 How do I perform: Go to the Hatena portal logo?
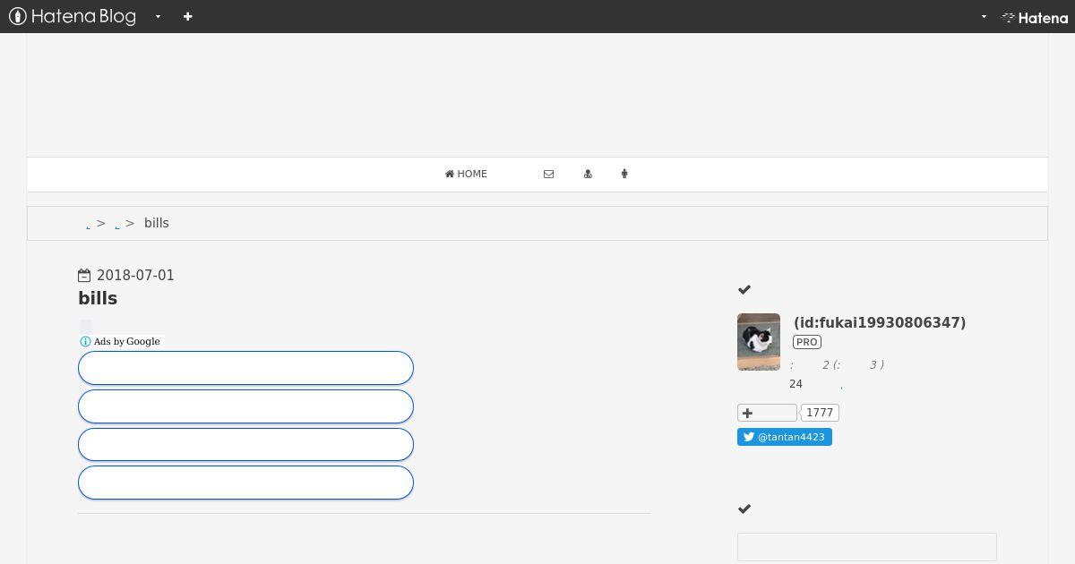(1035, 17)
